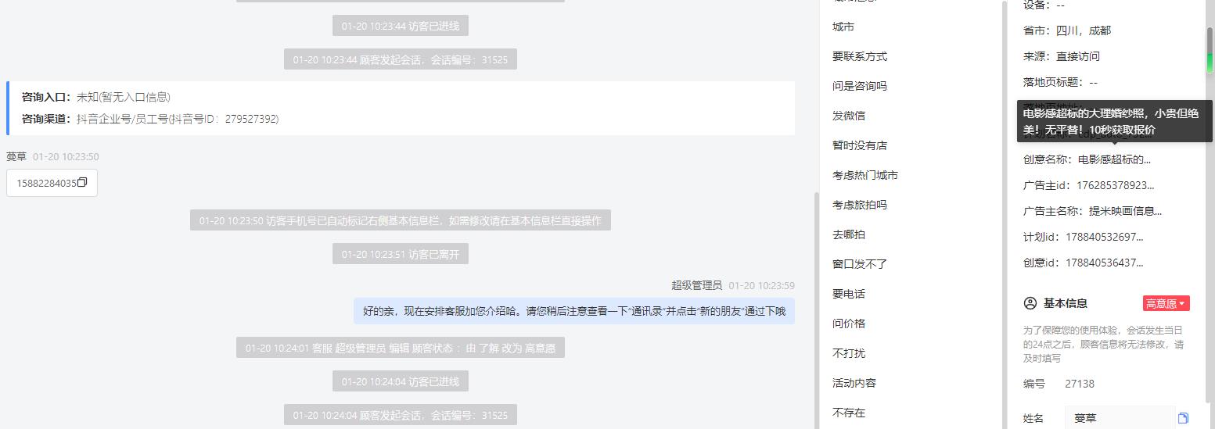
Task: Click the person icon beside 基本信息
Action: click(1030, 303)
